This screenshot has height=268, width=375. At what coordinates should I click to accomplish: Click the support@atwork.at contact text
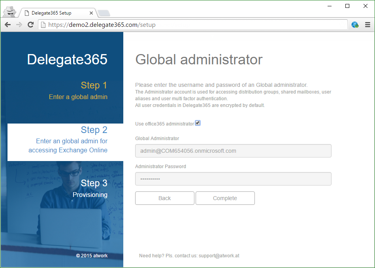tap(219, 256)
